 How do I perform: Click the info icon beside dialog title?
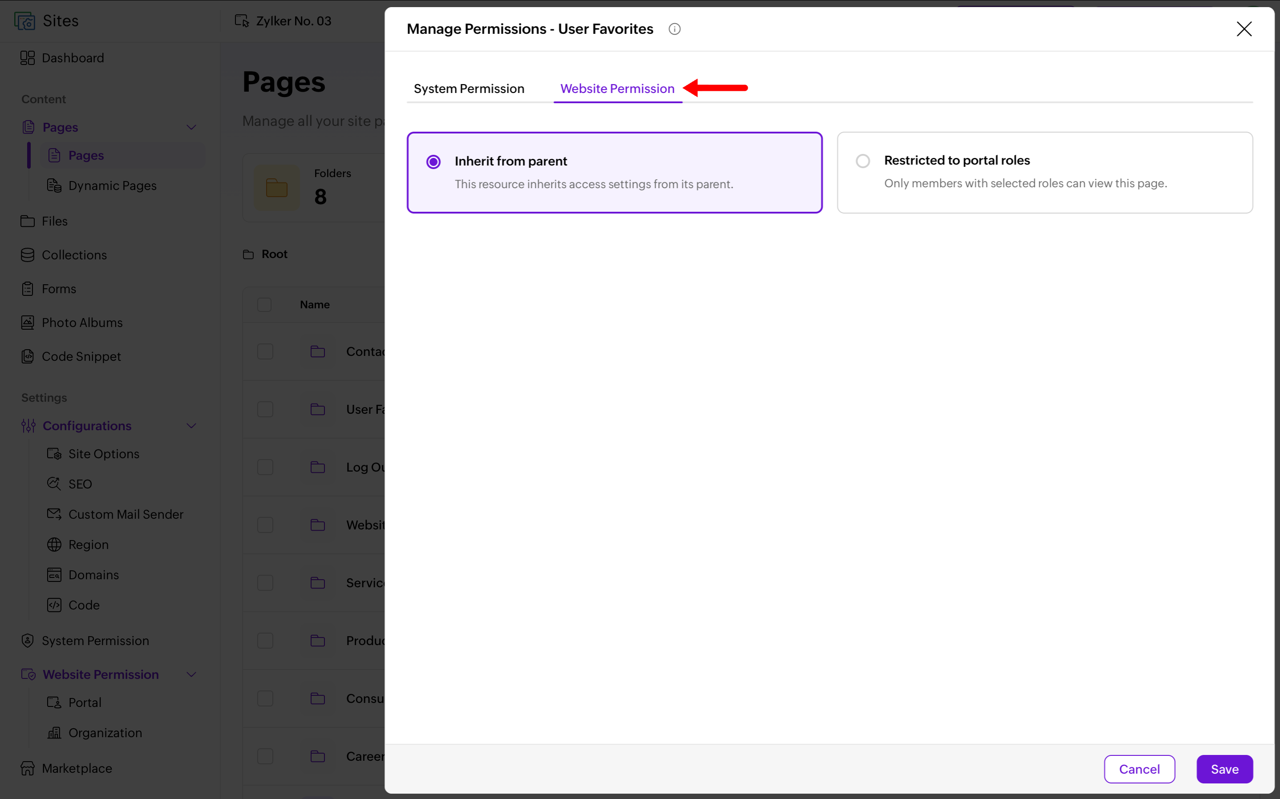[674, 29]
